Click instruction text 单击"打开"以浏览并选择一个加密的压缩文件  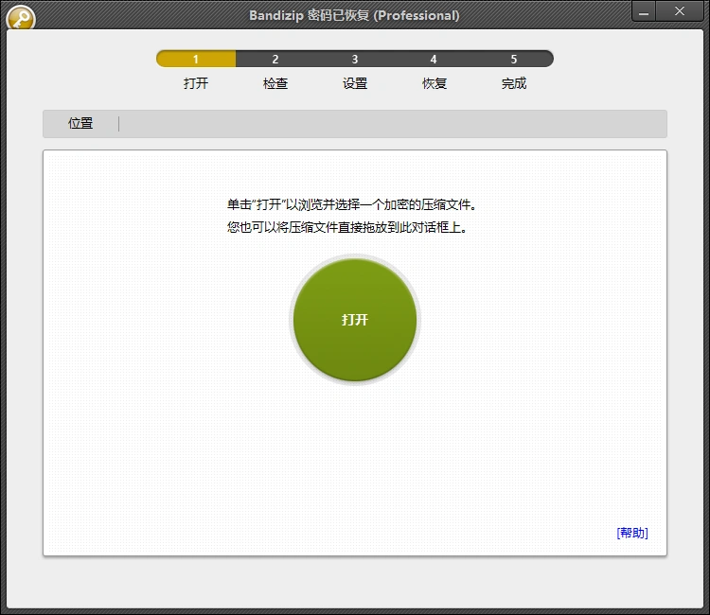[351, 204]
